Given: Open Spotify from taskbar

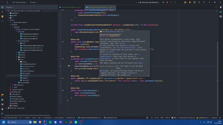Looking at the screenshot, I should (50, 122).
